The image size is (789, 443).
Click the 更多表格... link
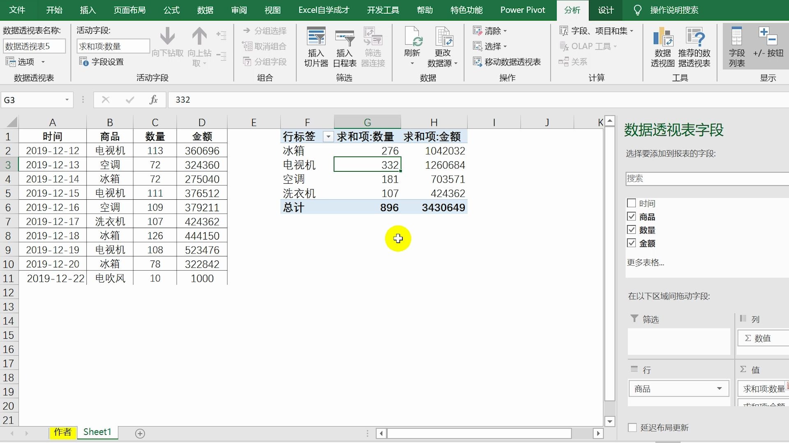point(645,263)
